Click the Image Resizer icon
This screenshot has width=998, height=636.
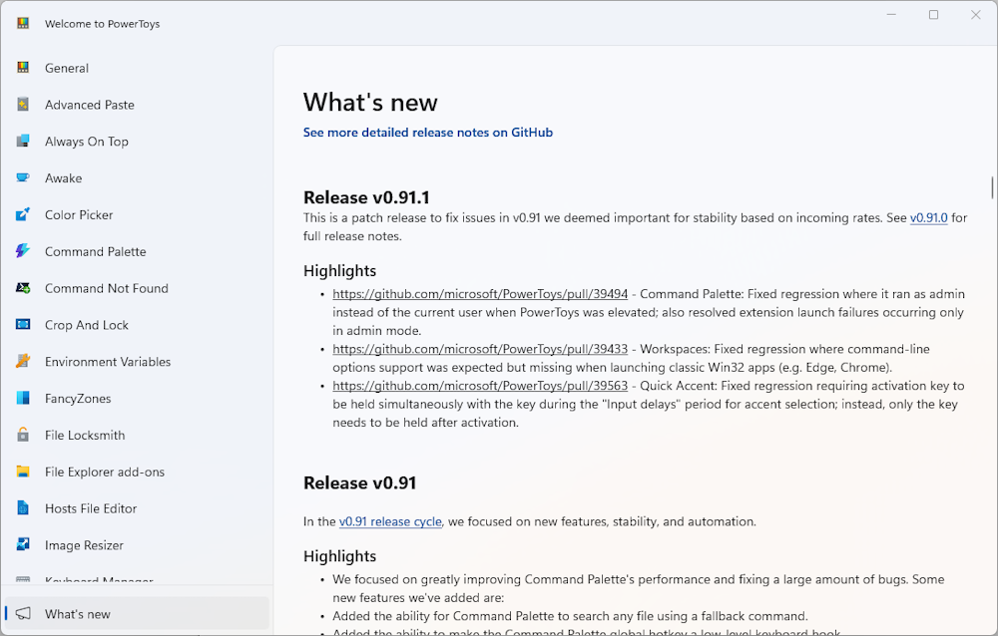(23, 545)
